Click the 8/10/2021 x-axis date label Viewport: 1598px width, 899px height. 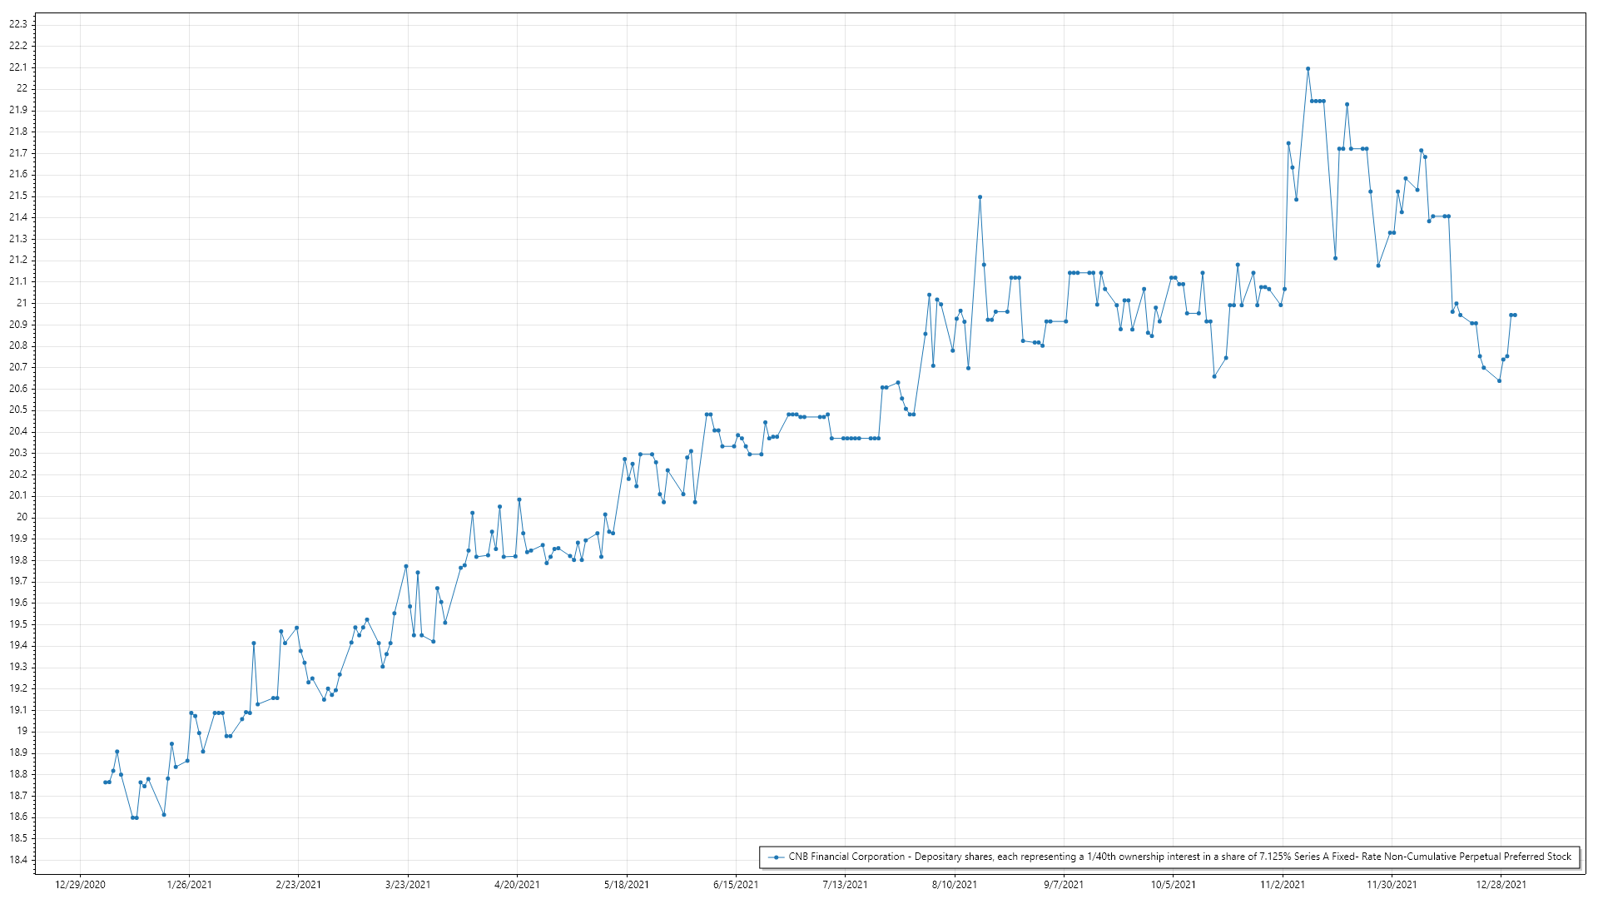[955, 884]
